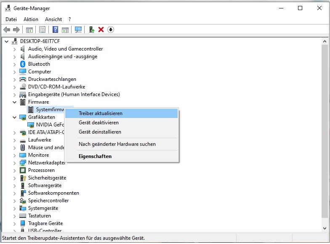Click the back arrow toolbar icon
This screenshot has height=244, width=330.
[7, 29]
